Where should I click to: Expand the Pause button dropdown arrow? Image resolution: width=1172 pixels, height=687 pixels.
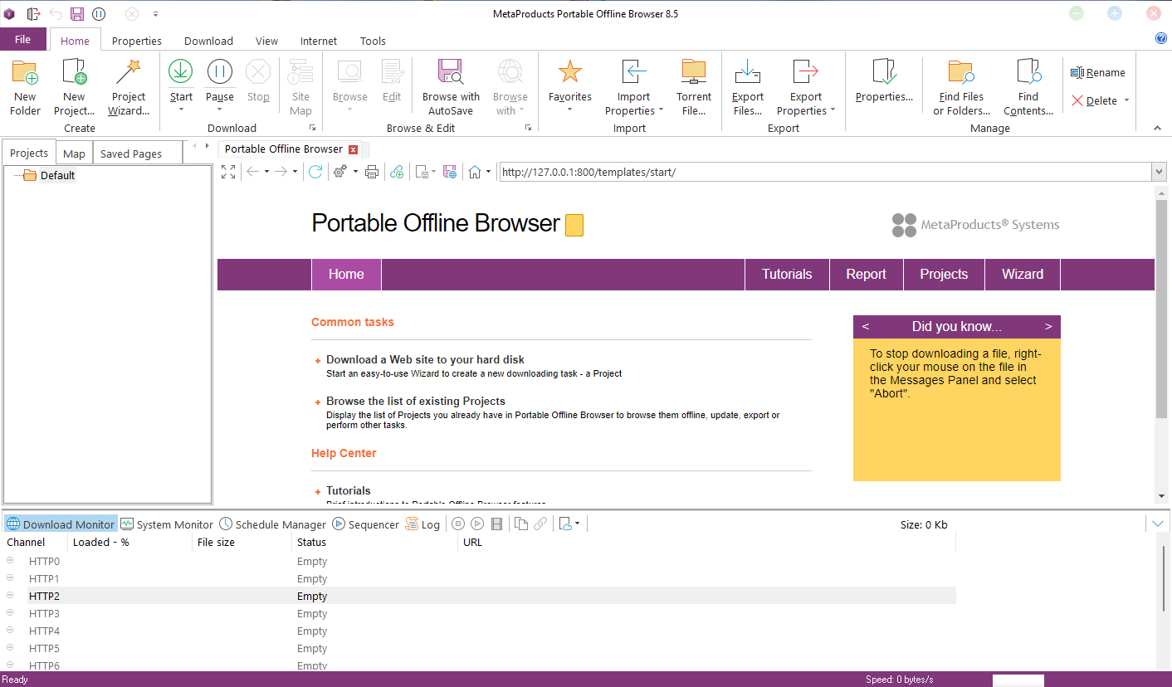[220, 110]
